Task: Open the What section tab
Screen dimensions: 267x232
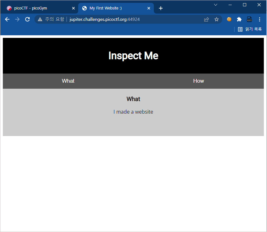Action: (68, 81)
